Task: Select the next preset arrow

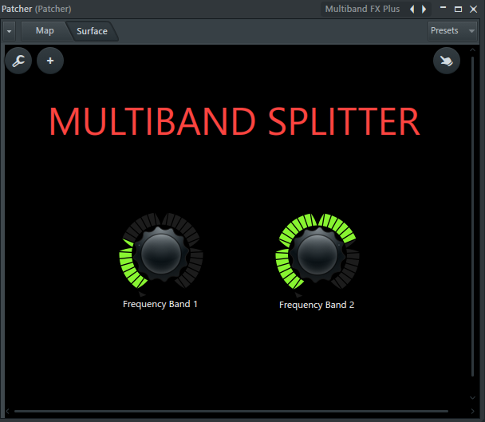Action: (x=424, y=9)
